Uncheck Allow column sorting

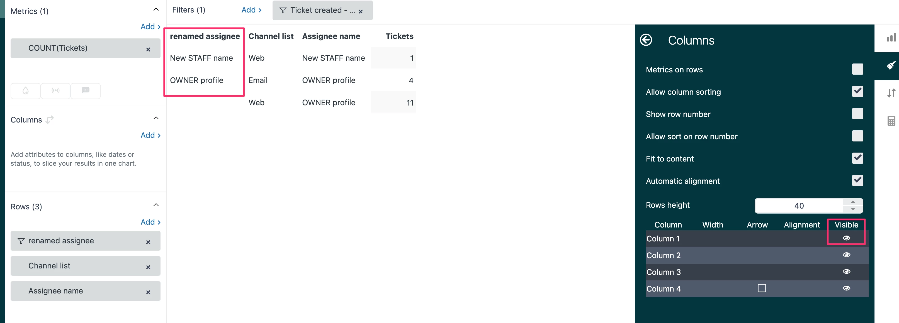point(857,91)
